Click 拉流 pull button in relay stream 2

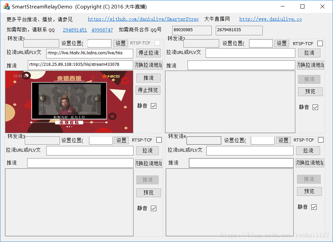[x=309, y=53]
